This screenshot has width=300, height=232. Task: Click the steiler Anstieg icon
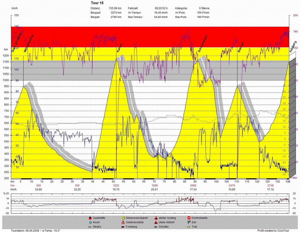(156, 218)
